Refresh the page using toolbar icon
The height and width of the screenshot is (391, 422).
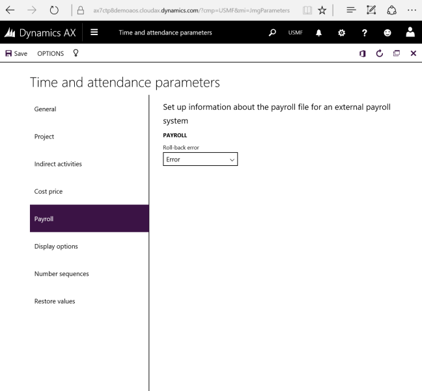click(x=380, y=53)
